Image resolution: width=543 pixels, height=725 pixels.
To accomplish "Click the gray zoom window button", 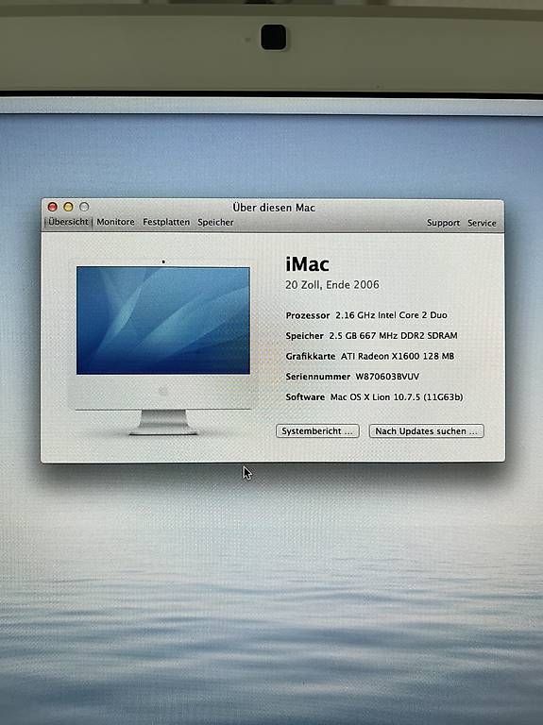I will point(84,207).
